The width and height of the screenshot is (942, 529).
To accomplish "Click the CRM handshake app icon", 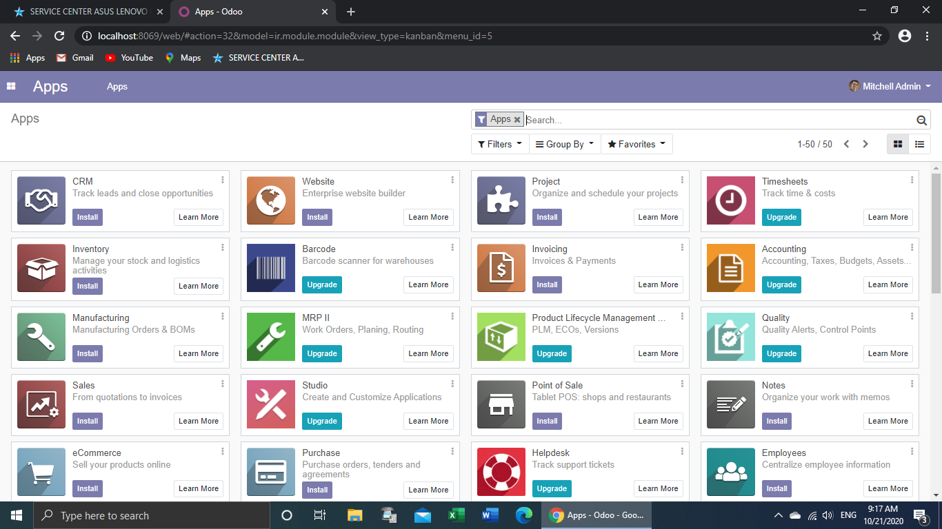I will tap(41, 200).
